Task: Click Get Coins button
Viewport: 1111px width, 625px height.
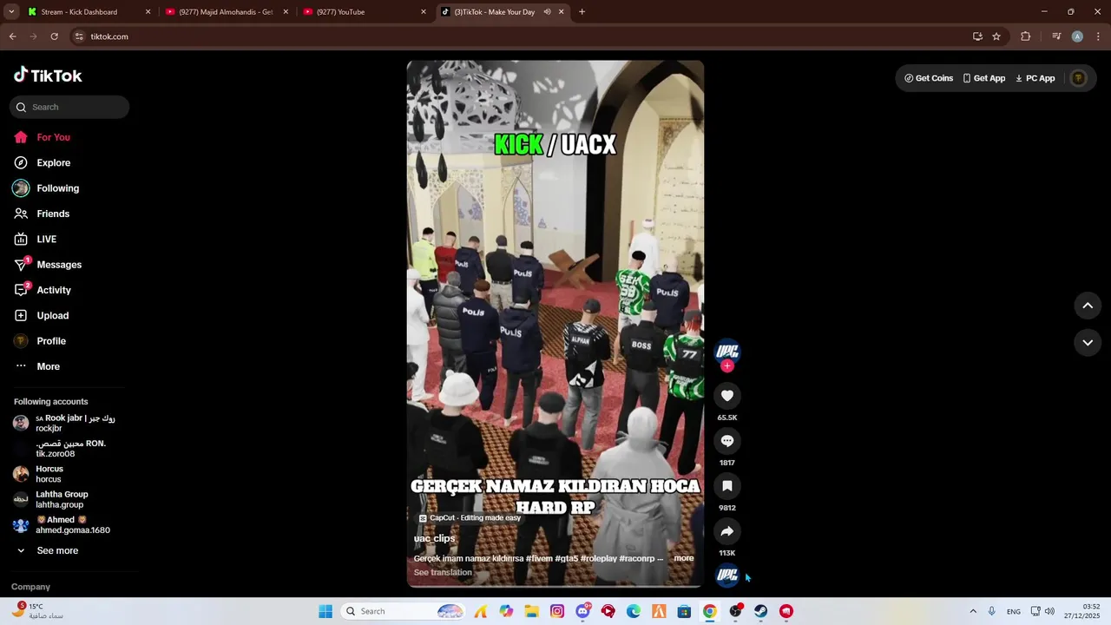Action: point(929,78)
